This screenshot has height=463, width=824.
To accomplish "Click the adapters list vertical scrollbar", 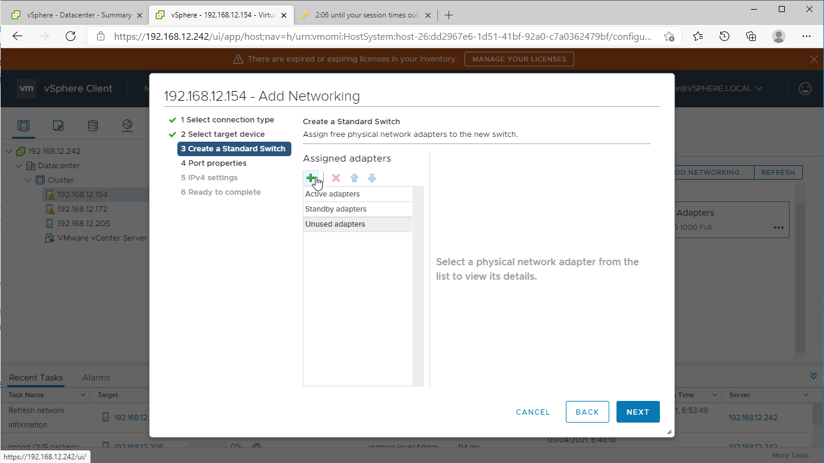I will click(418, 286).
